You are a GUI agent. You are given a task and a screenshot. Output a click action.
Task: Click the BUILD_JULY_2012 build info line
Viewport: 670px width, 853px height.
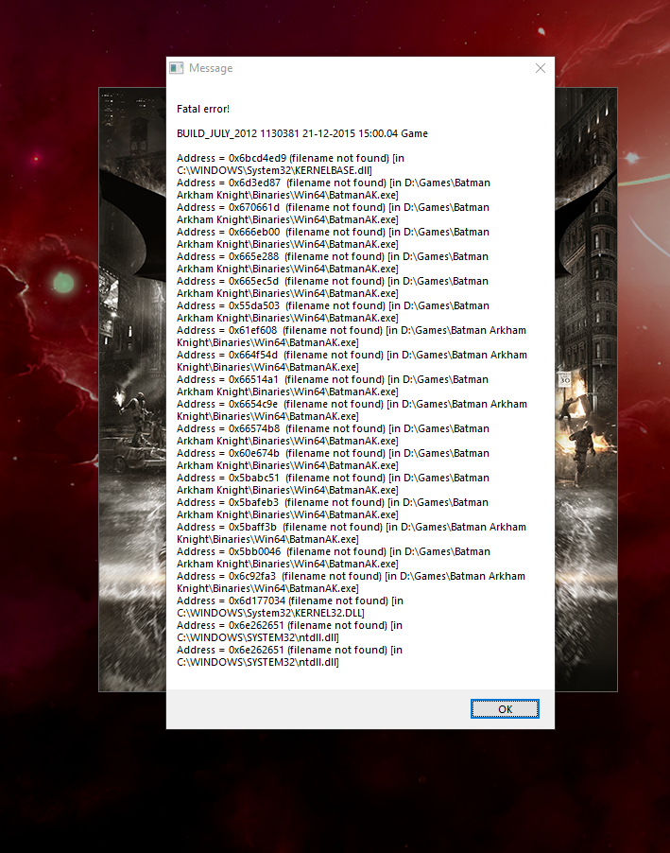pos(302,133)
